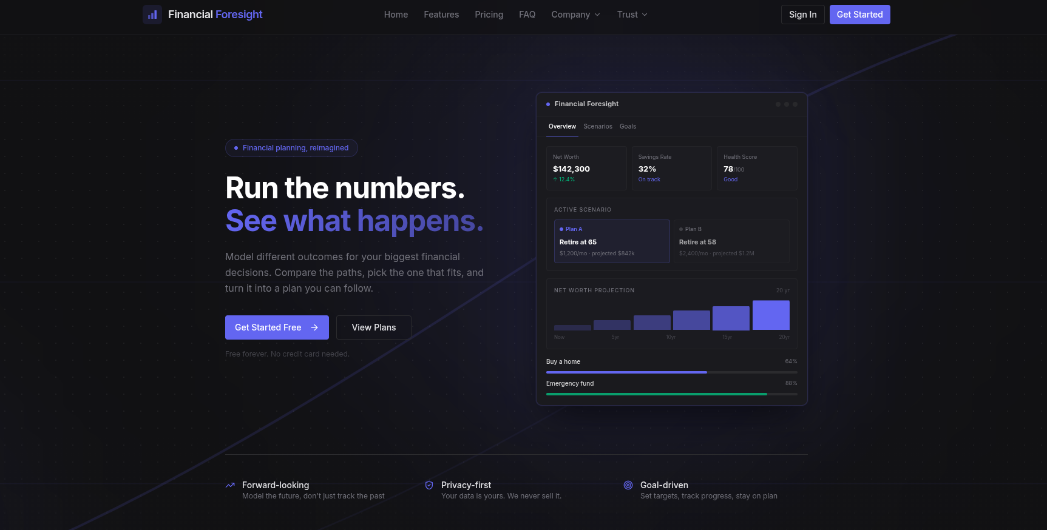Image resolution: width=1047 pixels, height=530 pixels.
Task: Open the Goals tab in dashboard
Action: coord(628,127)
